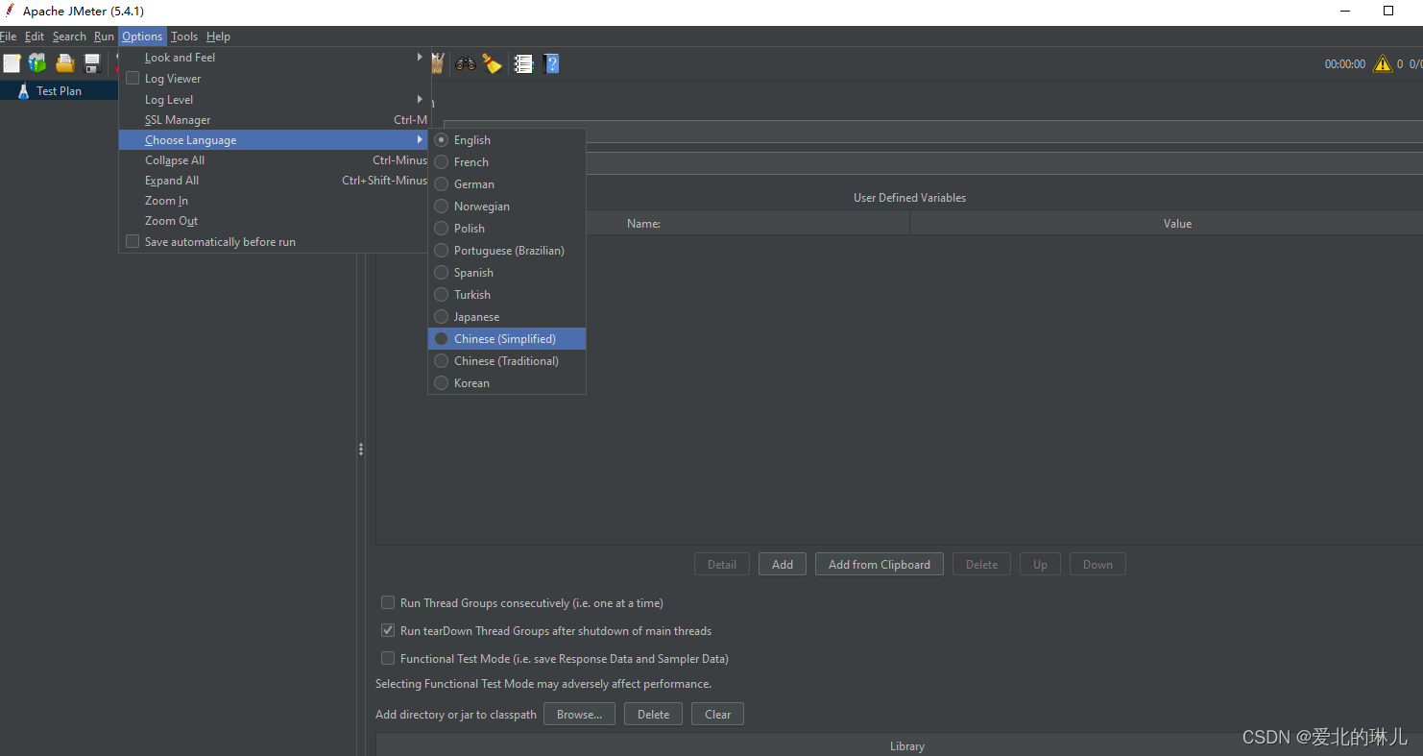Check Run Thread Groups consecutively

click(388, 602)
